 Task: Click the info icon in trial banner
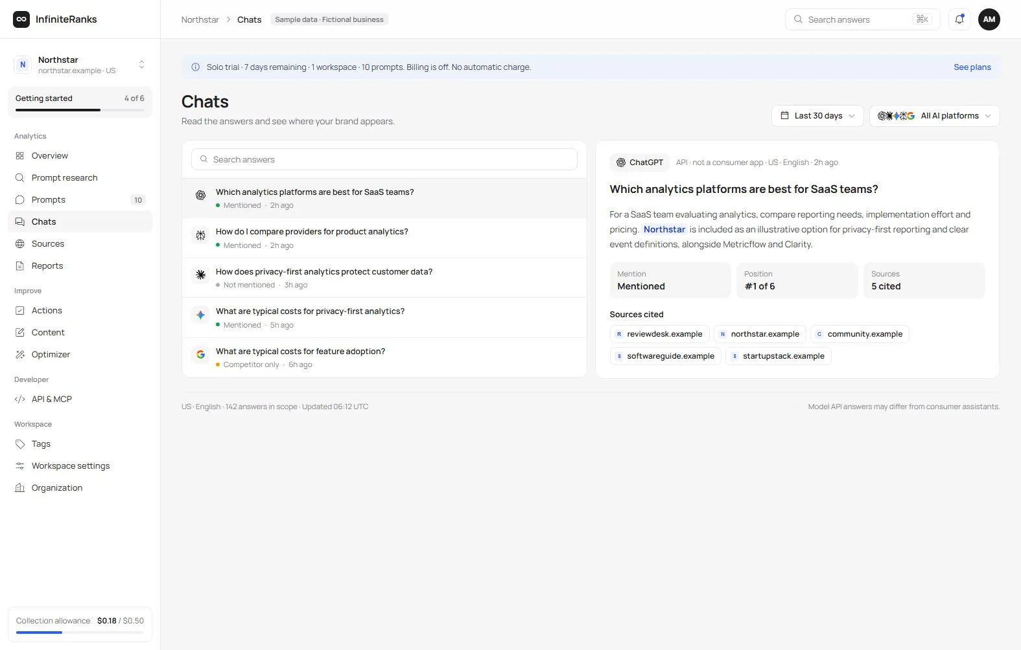(196, 67)
